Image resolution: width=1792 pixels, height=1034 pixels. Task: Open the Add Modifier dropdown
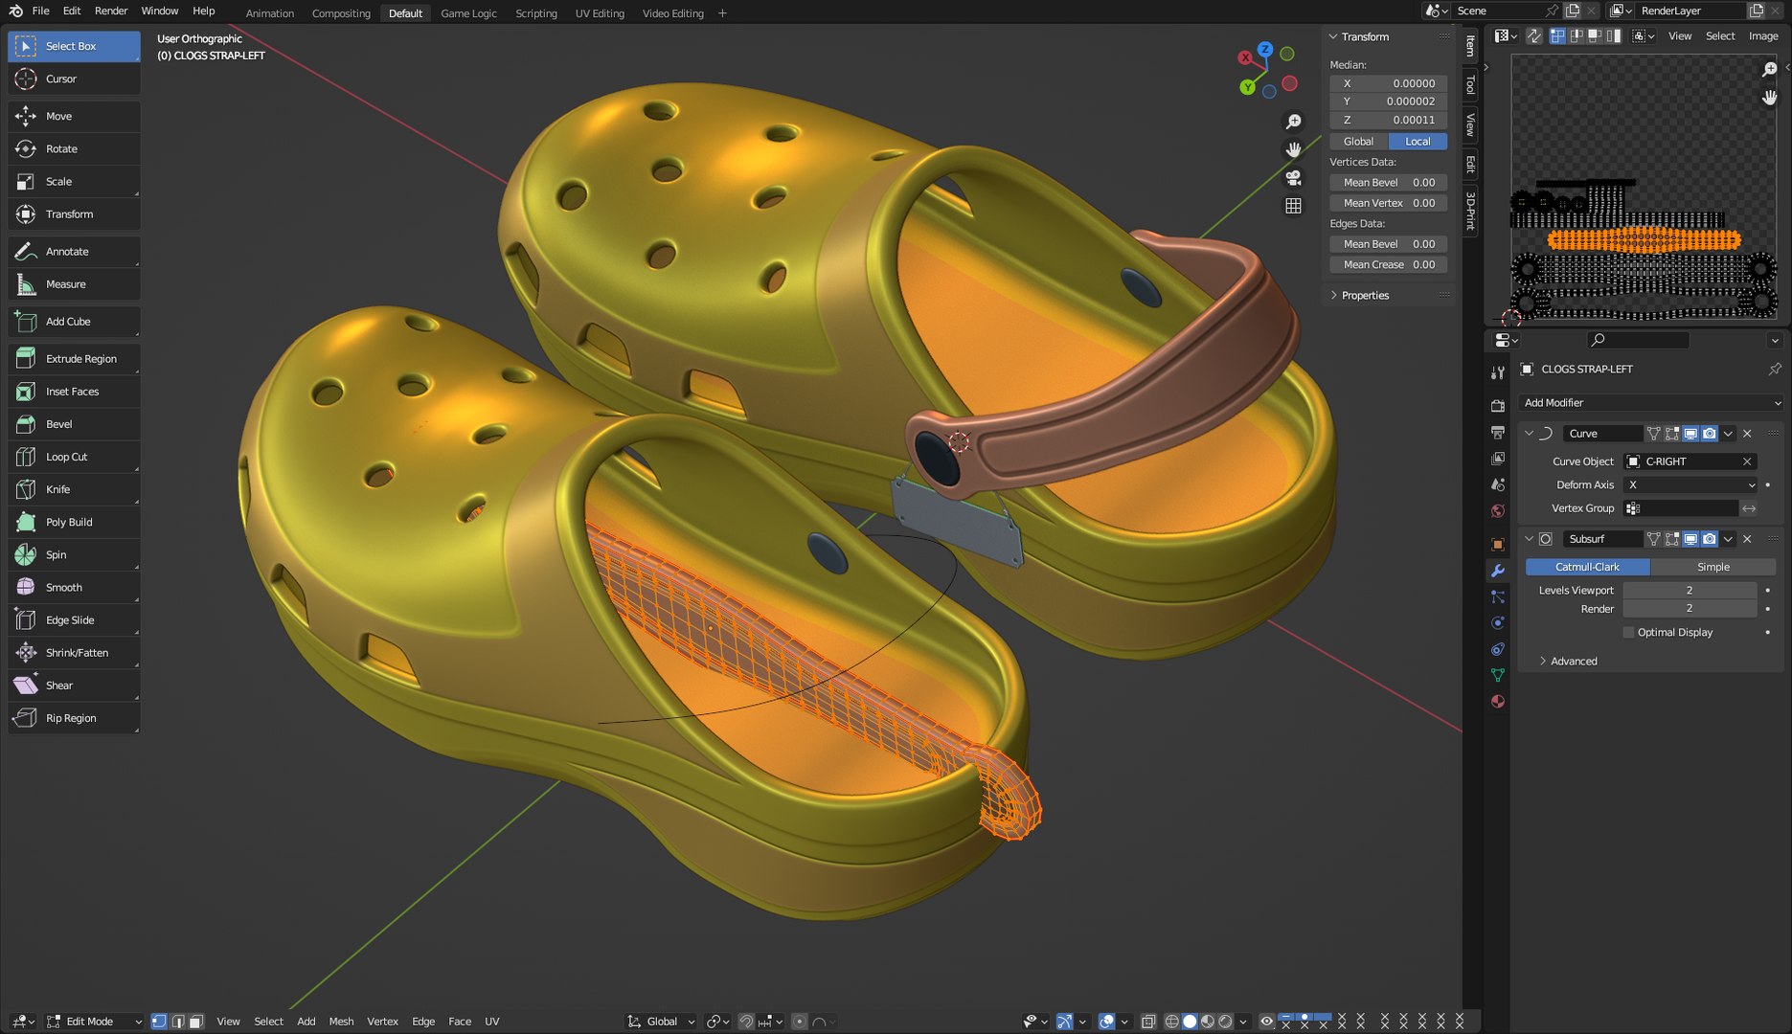pyautogui.click(x=1651, y=403)
